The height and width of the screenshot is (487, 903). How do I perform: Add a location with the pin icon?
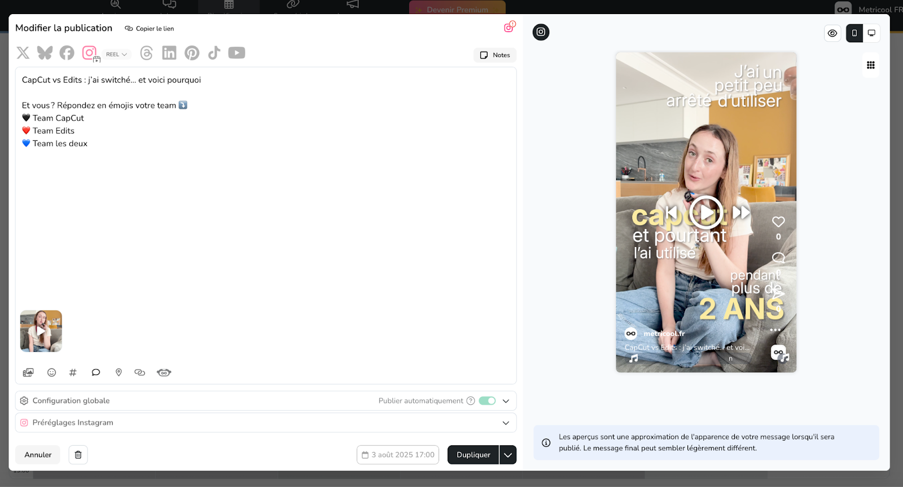[119, 373]
